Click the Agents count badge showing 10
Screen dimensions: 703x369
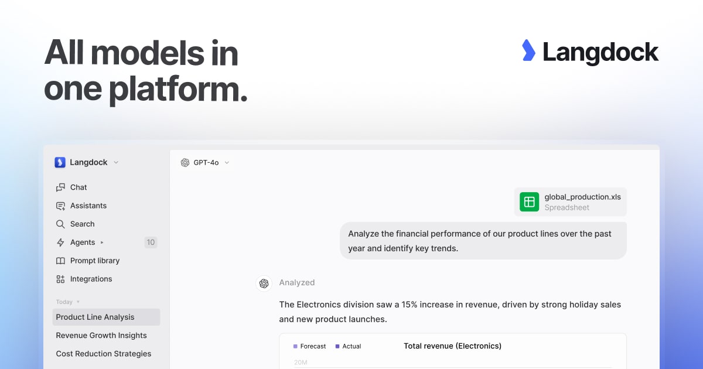click(151, 242)
